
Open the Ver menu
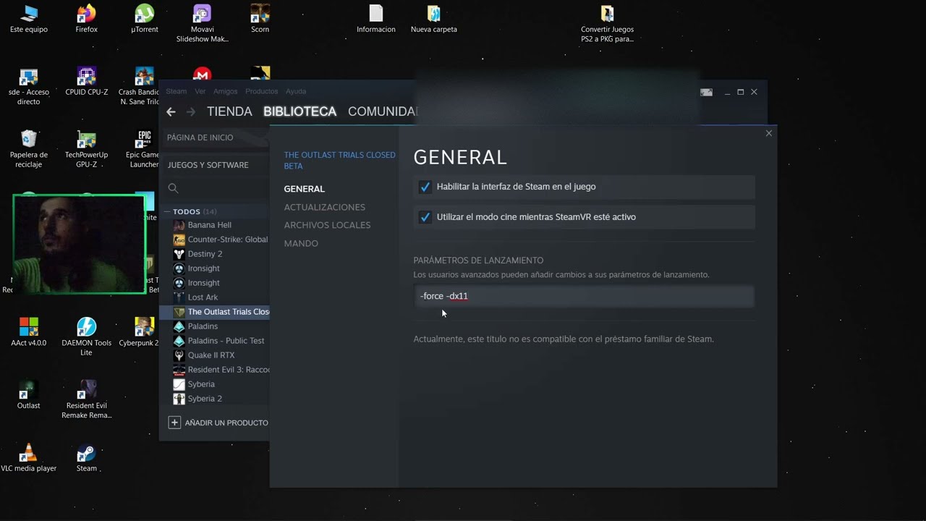(200, 91)
